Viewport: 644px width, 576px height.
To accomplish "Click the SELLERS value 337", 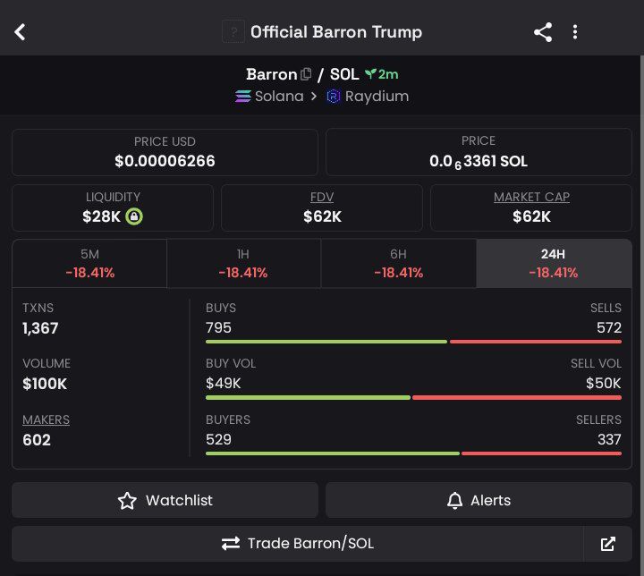I will 609,439.
